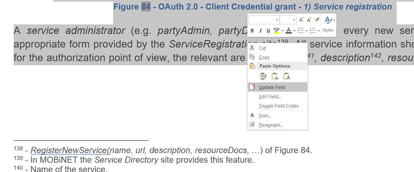Apply yellow text highlight color
The height and width of the screenshot is (172, 414).
click(x=276, y=31)
